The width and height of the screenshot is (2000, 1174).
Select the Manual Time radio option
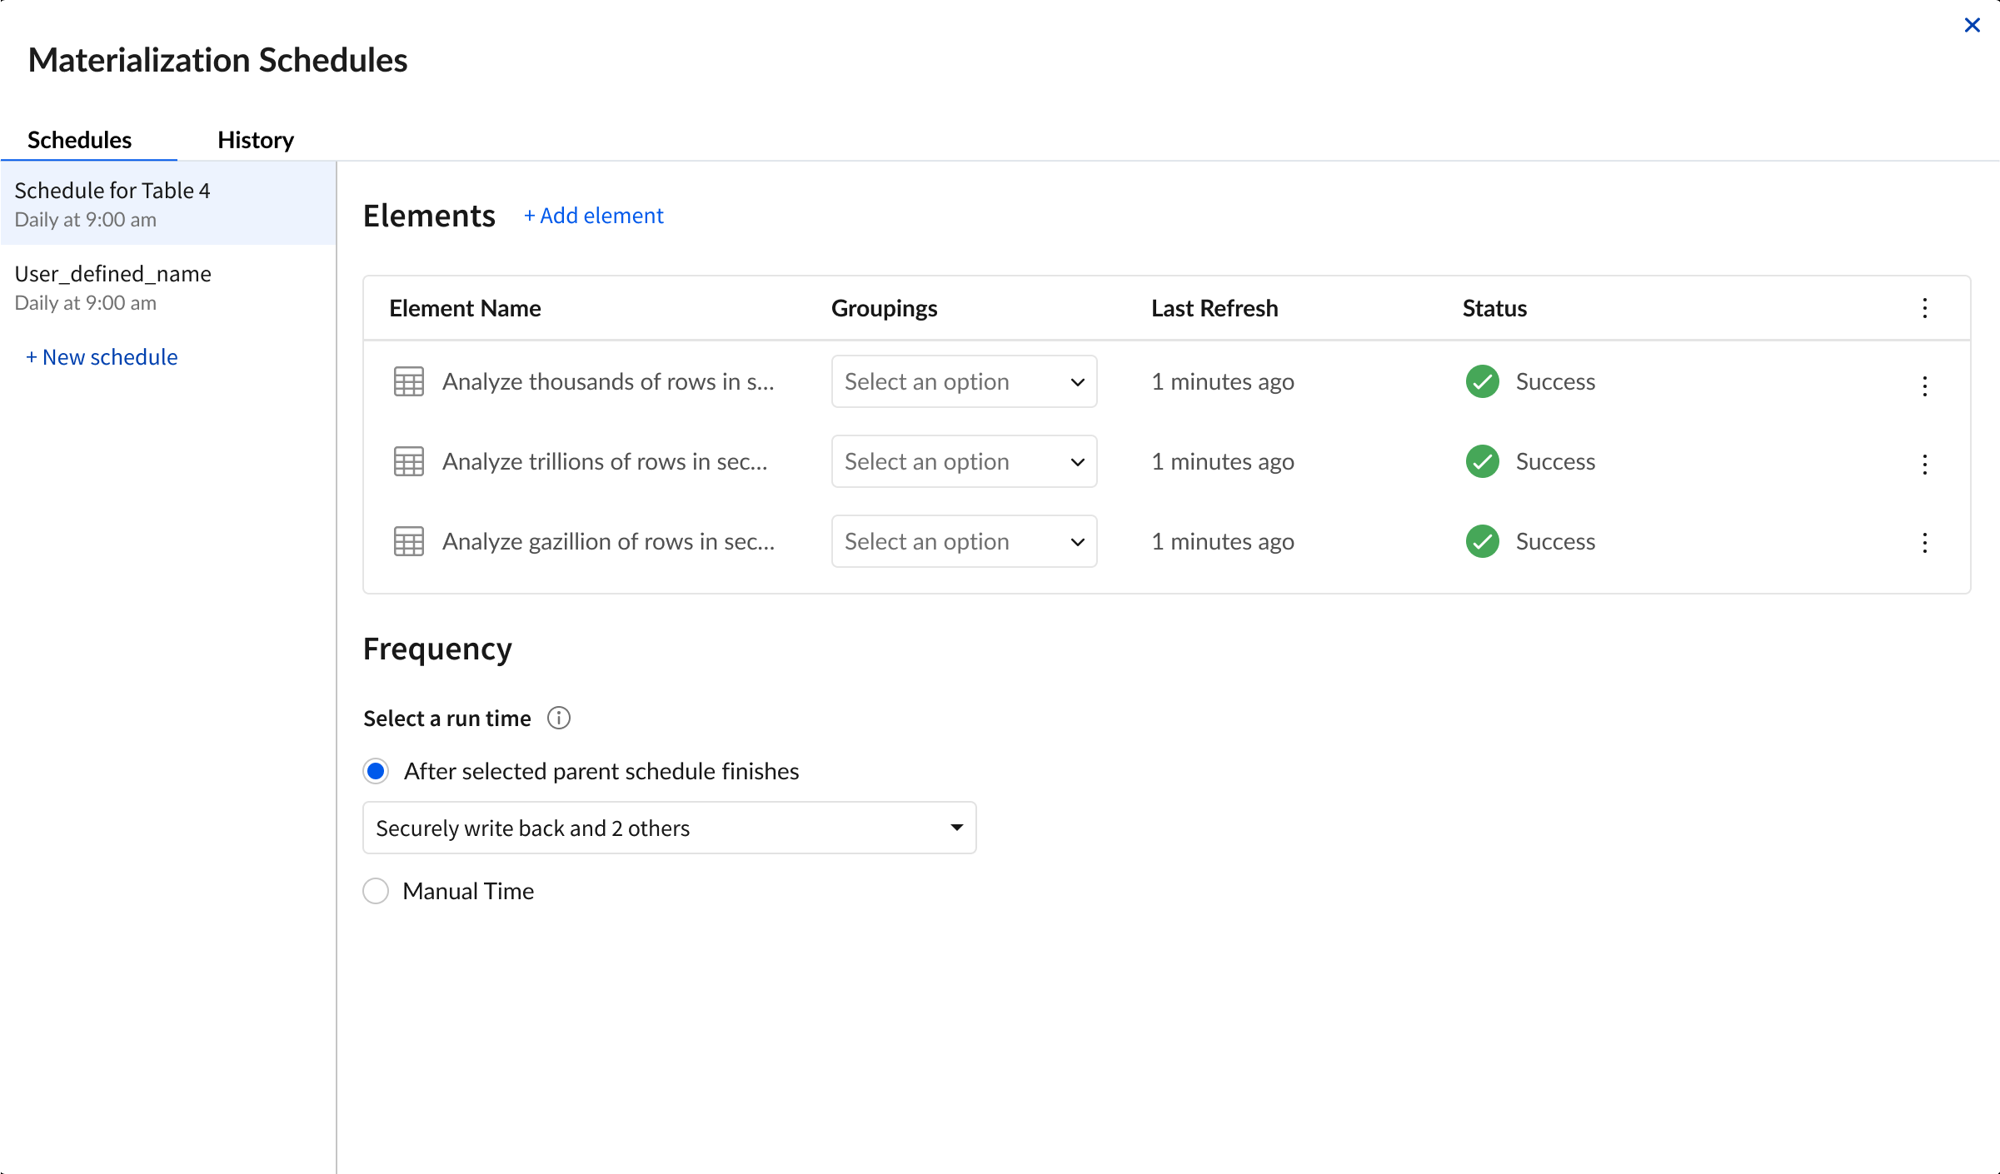pyautogui.click(x=376, y=891)
